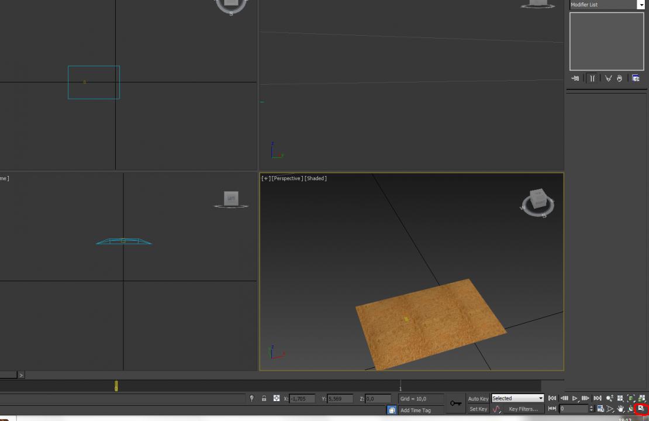Click the Pin Stack icon
649x421 pixels.
(575, 78)
